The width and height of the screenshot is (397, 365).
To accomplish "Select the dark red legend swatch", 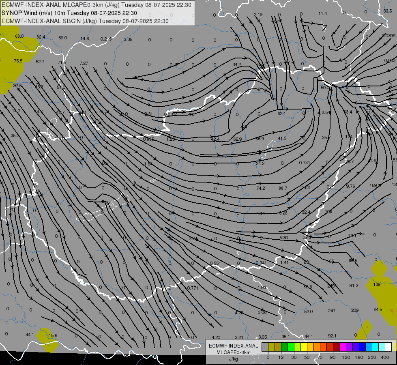I will [337, 347].
